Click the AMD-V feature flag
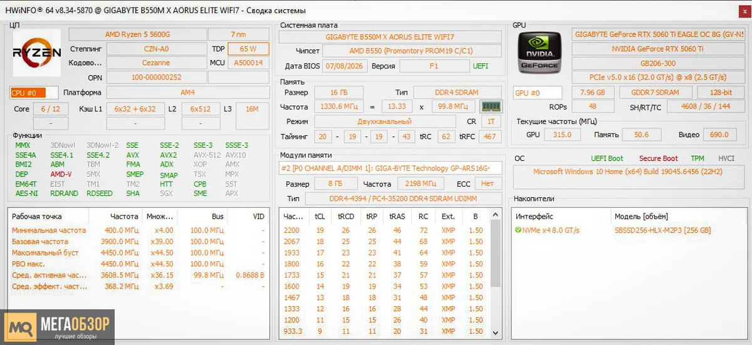752x345 pixels. tap(61, 175)
